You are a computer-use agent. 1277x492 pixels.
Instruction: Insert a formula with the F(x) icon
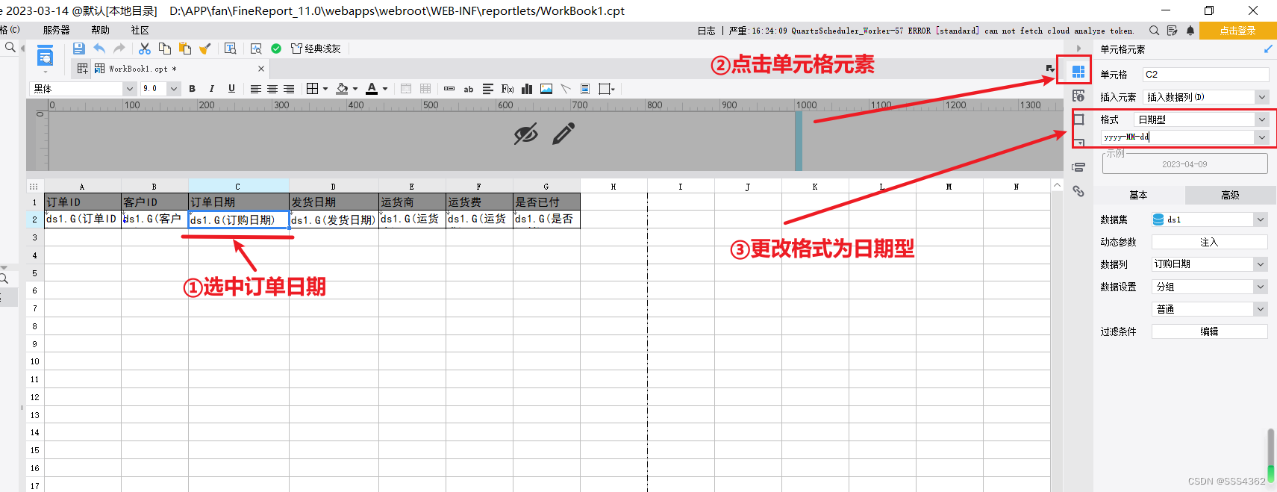(508, 89)
